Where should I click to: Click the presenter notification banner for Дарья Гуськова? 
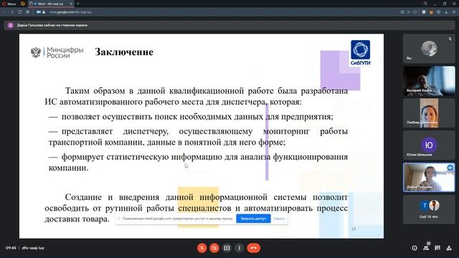click(229, 25)
